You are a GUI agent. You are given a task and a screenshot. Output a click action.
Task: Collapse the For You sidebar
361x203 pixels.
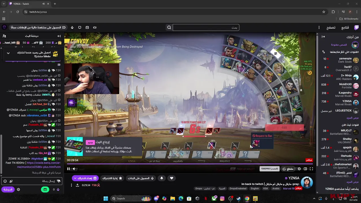pyautogui.click(x=323, y=37)
